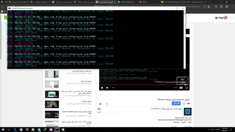
Task: Open File Explorer from the taskbar
Action: click(33, 129)
